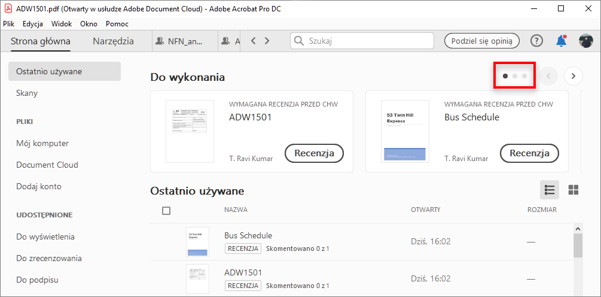This screenshot has width=601, height=297.
Task: Open the notifications bell
Action: [x=561, y=41]
